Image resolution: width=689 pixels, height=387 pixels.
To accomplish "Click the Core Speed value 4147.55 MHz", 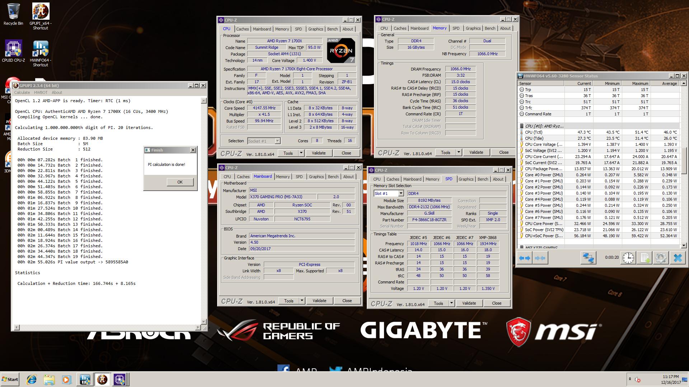I will (x=264, y=108).
